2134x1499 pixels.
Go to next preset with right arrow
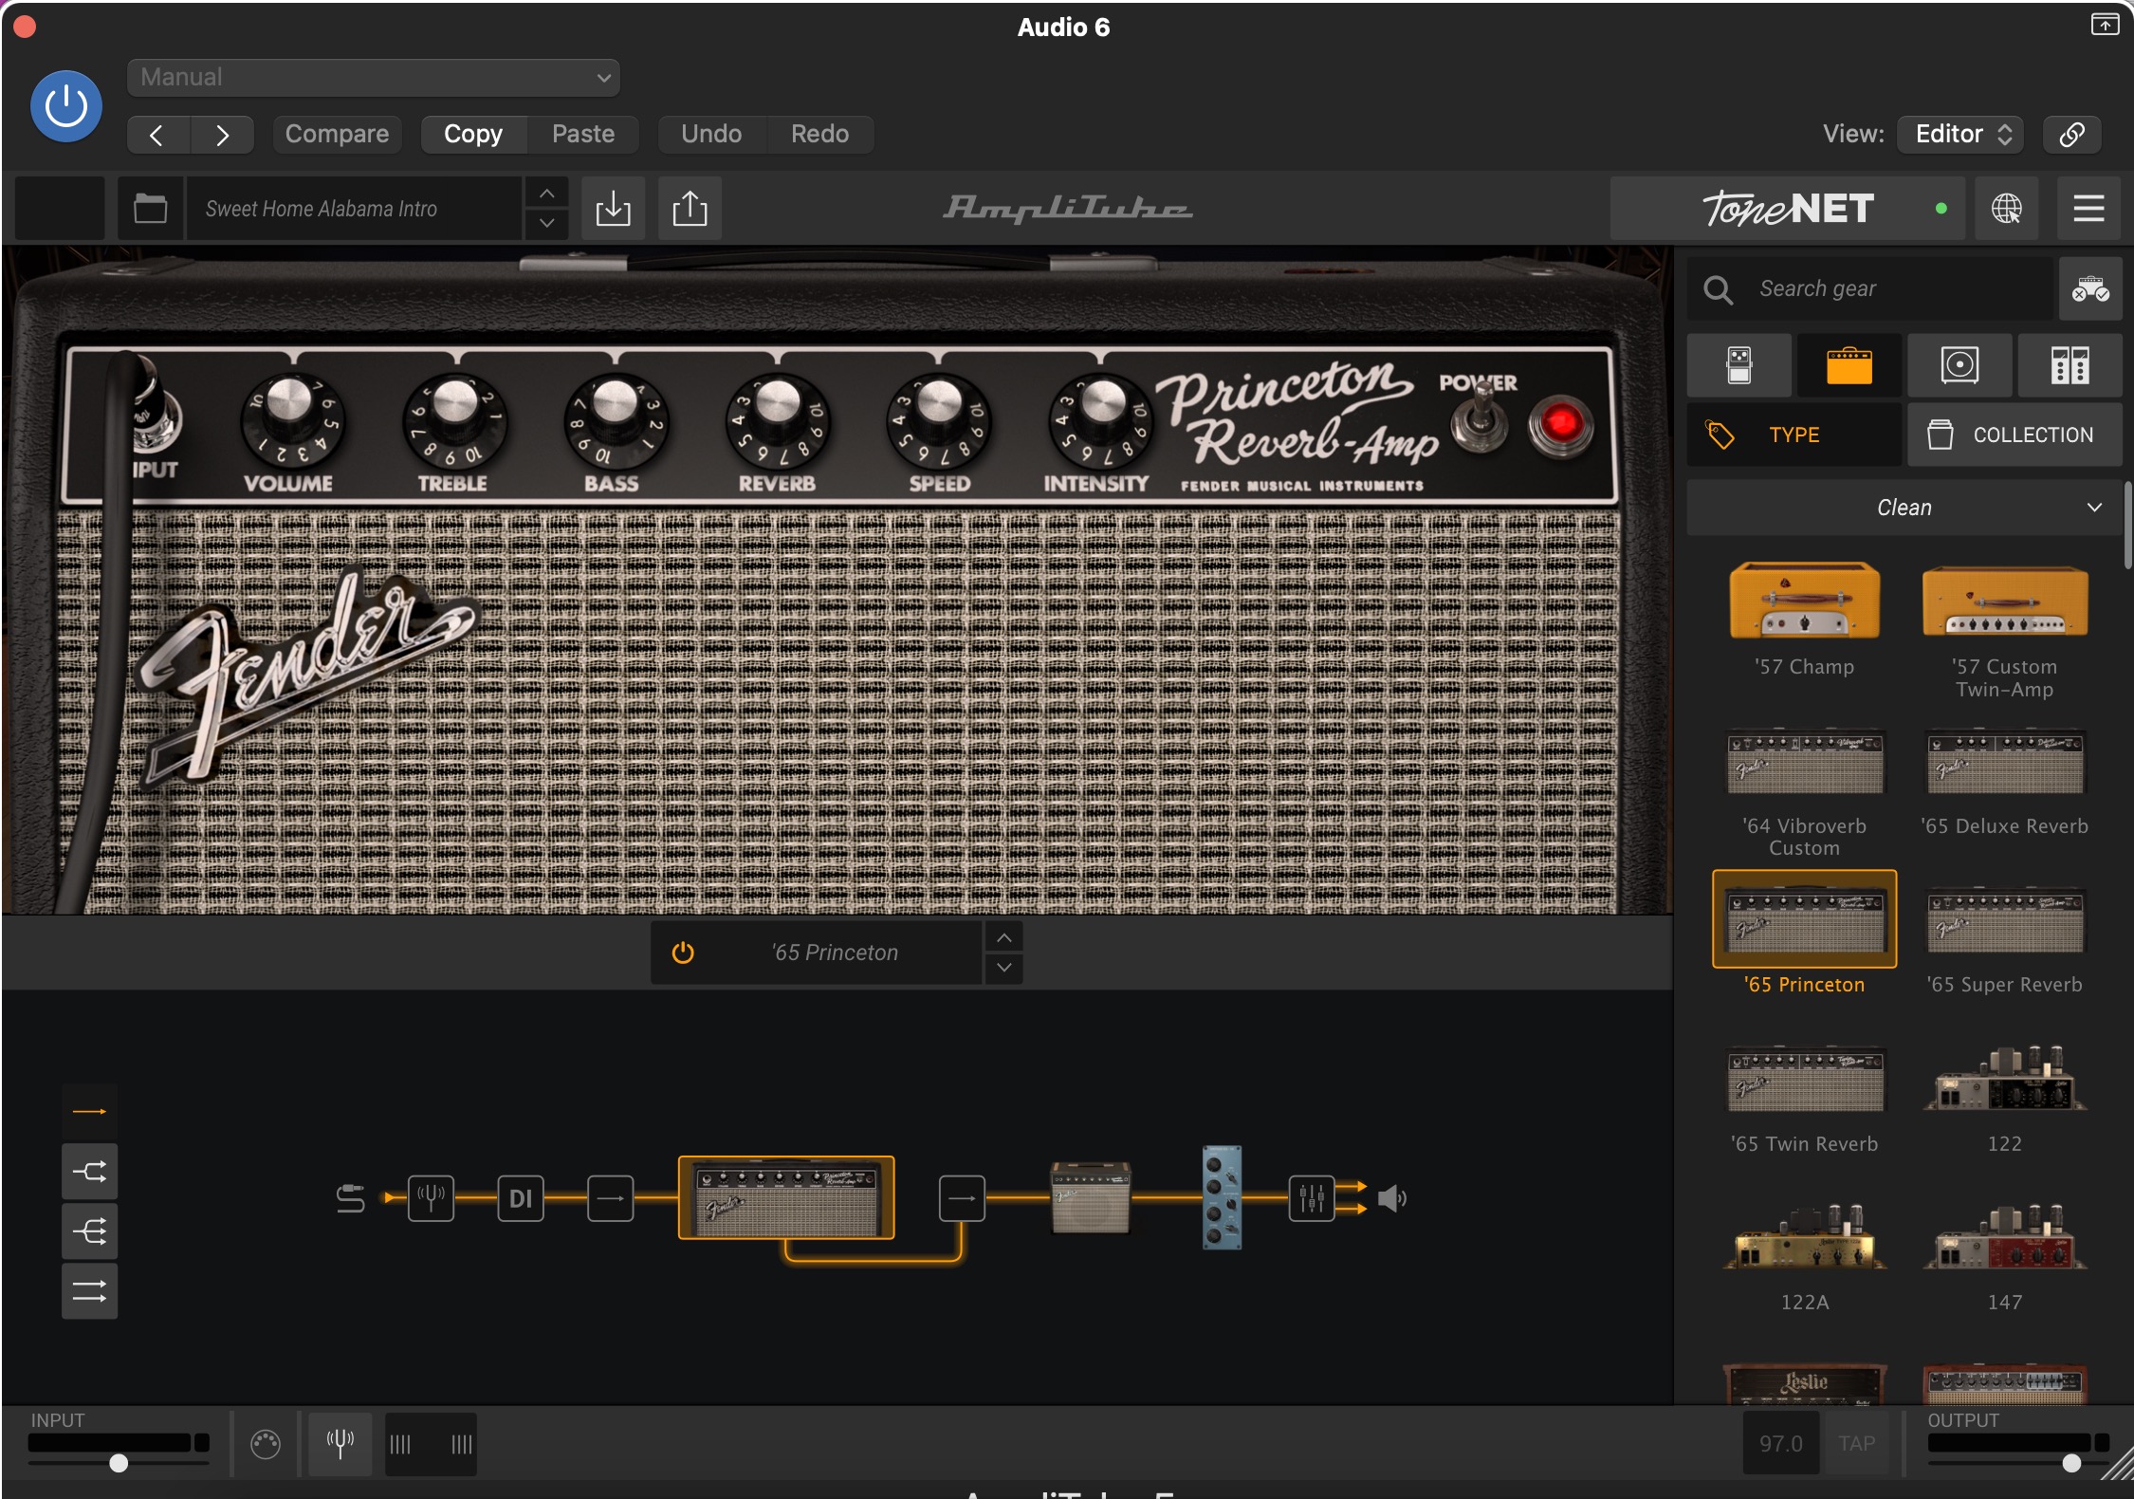click(x=222, y=135)
